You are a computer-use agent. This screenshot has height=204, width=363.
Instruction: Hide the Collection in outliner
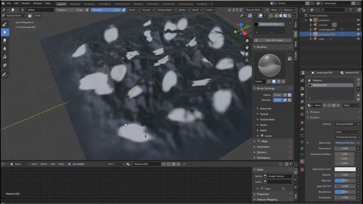pos(358,20)
